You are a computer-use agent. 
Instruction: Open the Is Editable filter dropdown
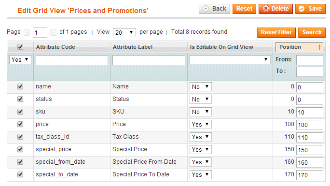[x=230, y=59]
